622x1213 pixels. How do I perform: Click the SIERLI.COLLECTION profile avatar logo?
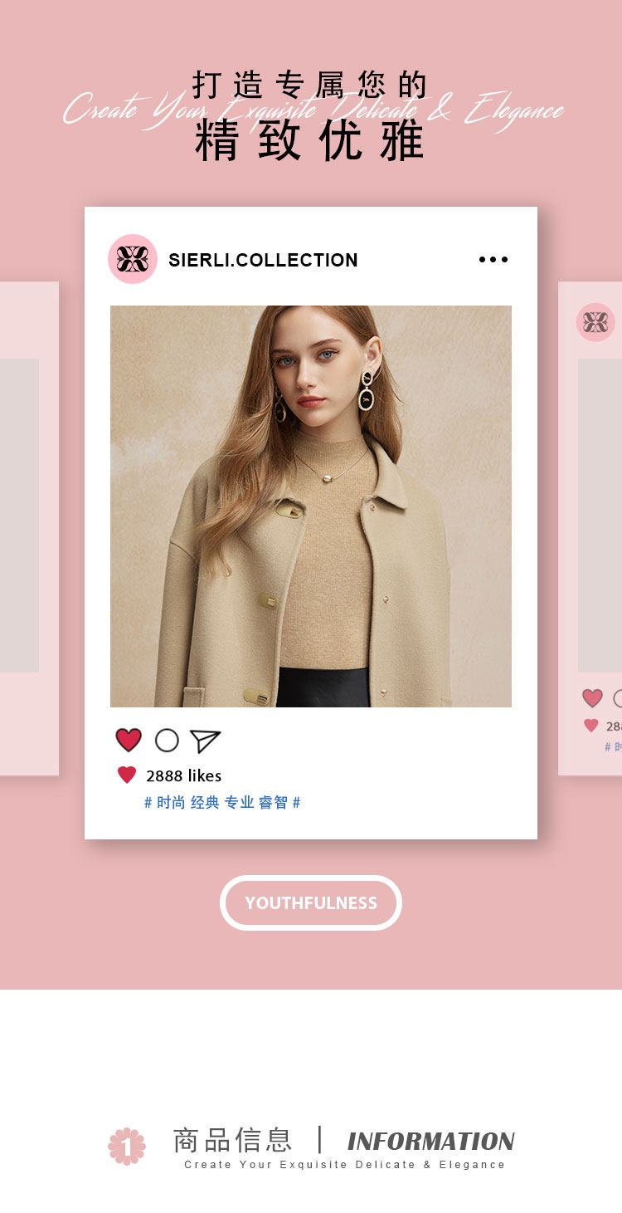133,259
